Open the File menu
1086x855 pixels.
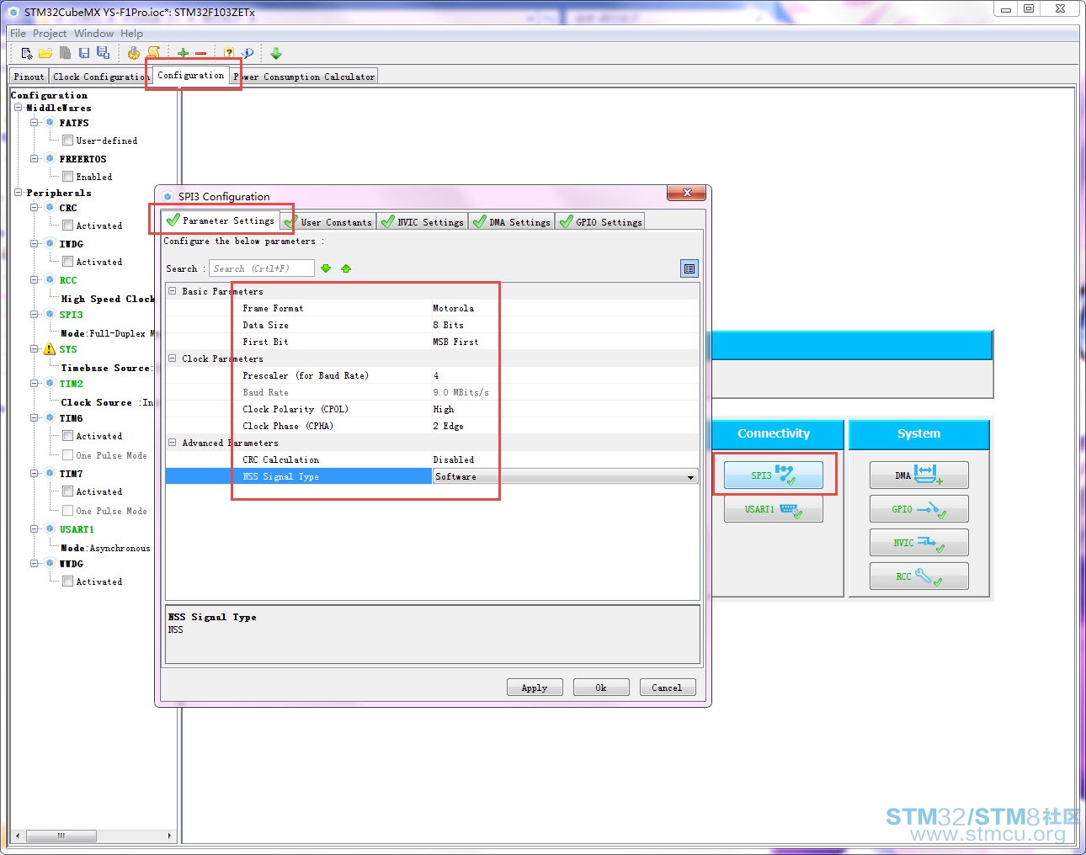18,34
